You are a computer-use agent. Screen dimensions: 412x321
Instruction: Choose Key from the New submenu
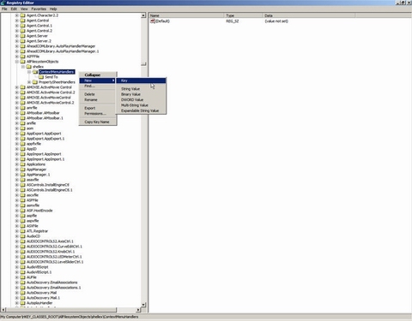click(x=141, y=80)
